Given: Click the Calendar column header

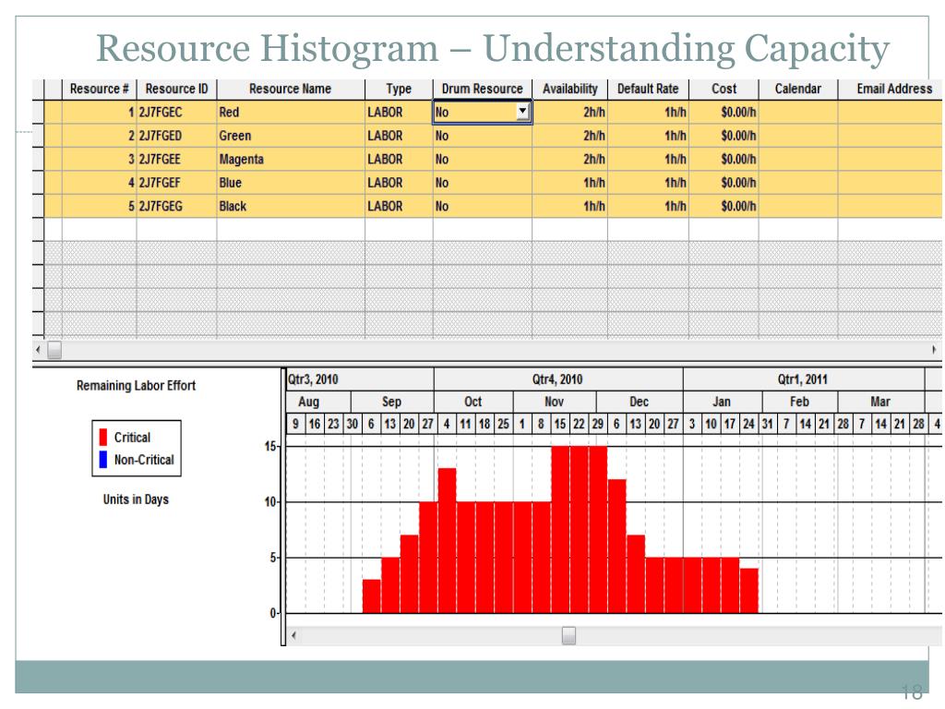Looking at the screenshot, I should (x=798, y=89).
